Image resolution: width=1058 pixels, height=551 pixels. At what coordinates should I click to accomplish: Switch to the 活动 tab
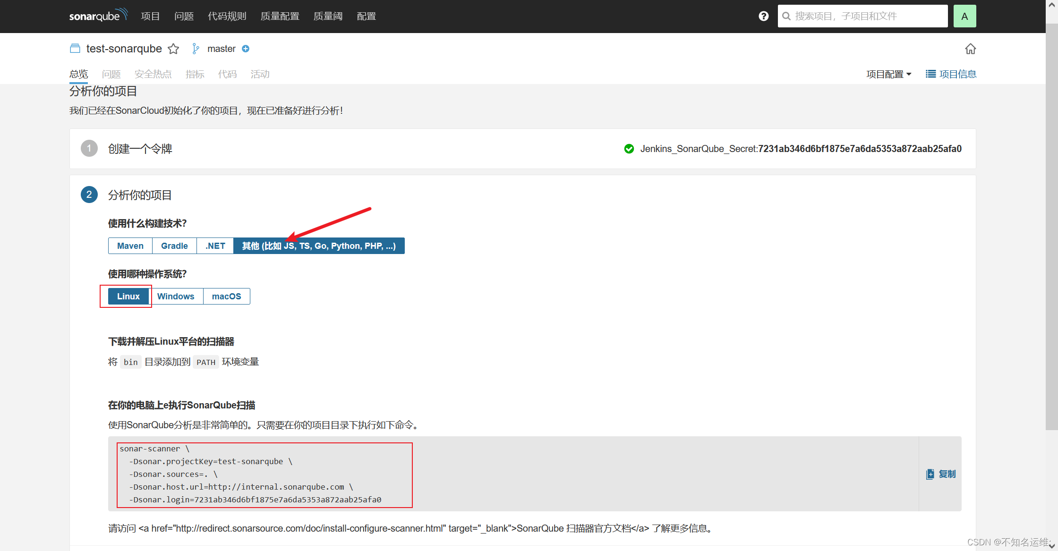pos(260,74)
